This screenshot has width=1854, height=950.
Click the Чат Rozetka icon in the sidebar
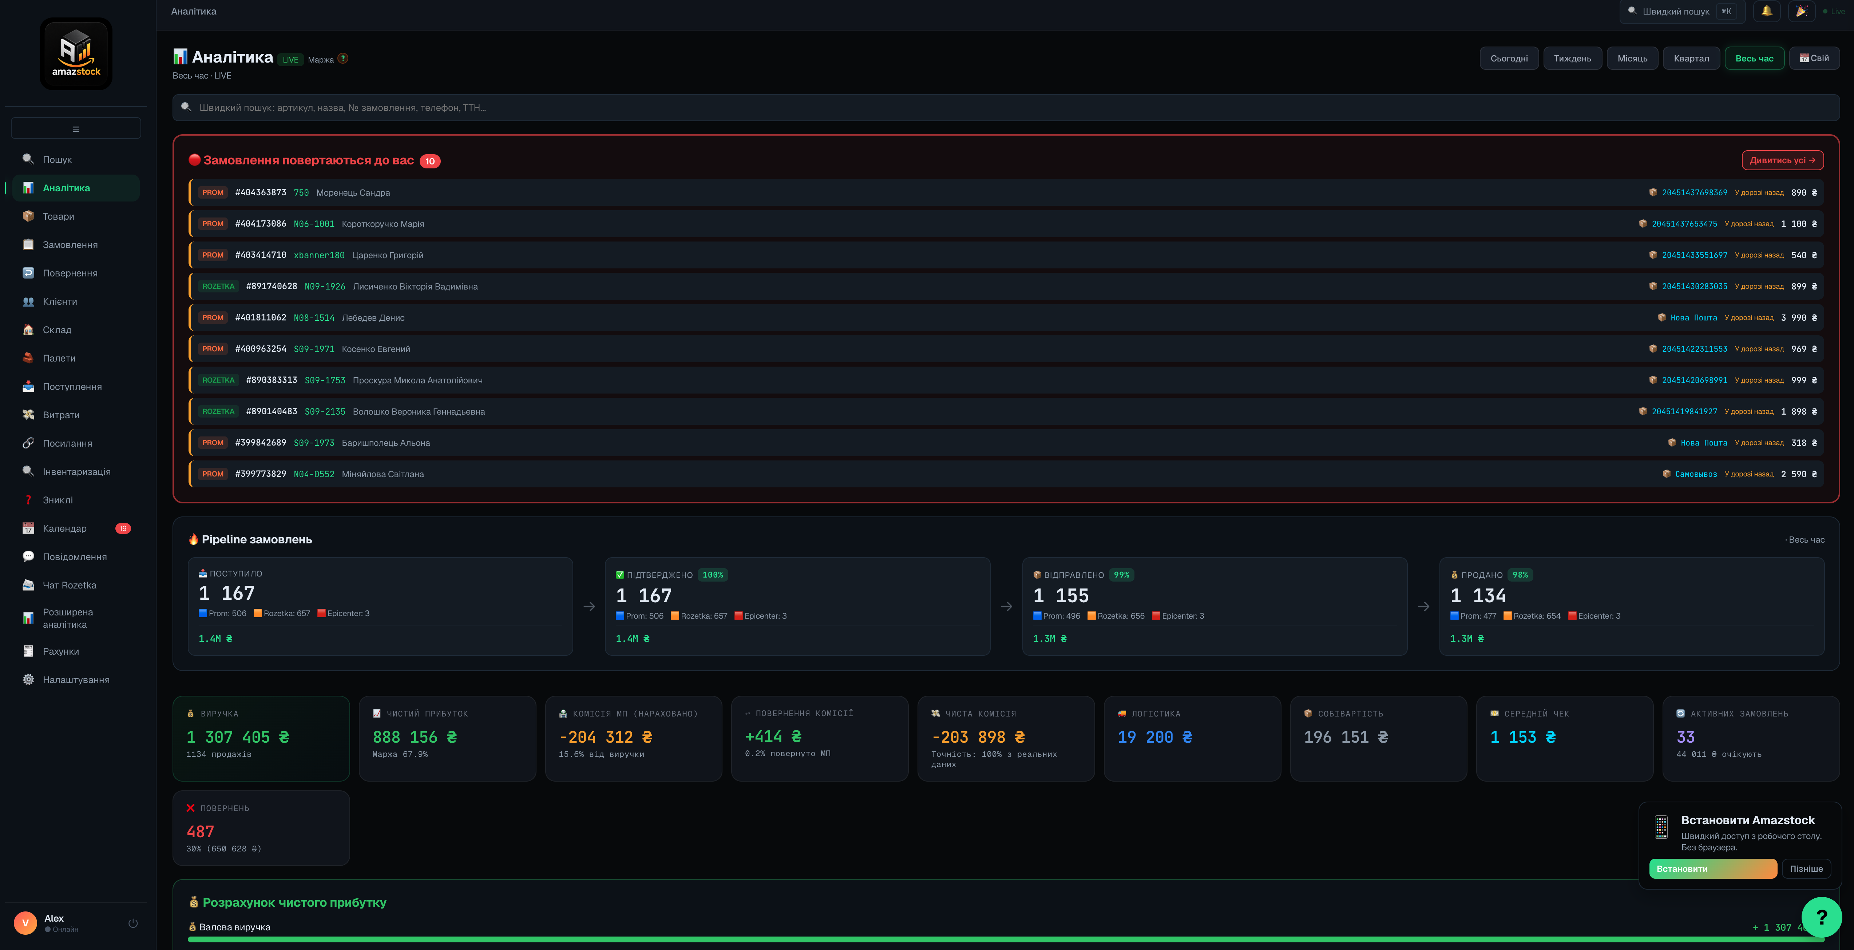coord(28,585)
